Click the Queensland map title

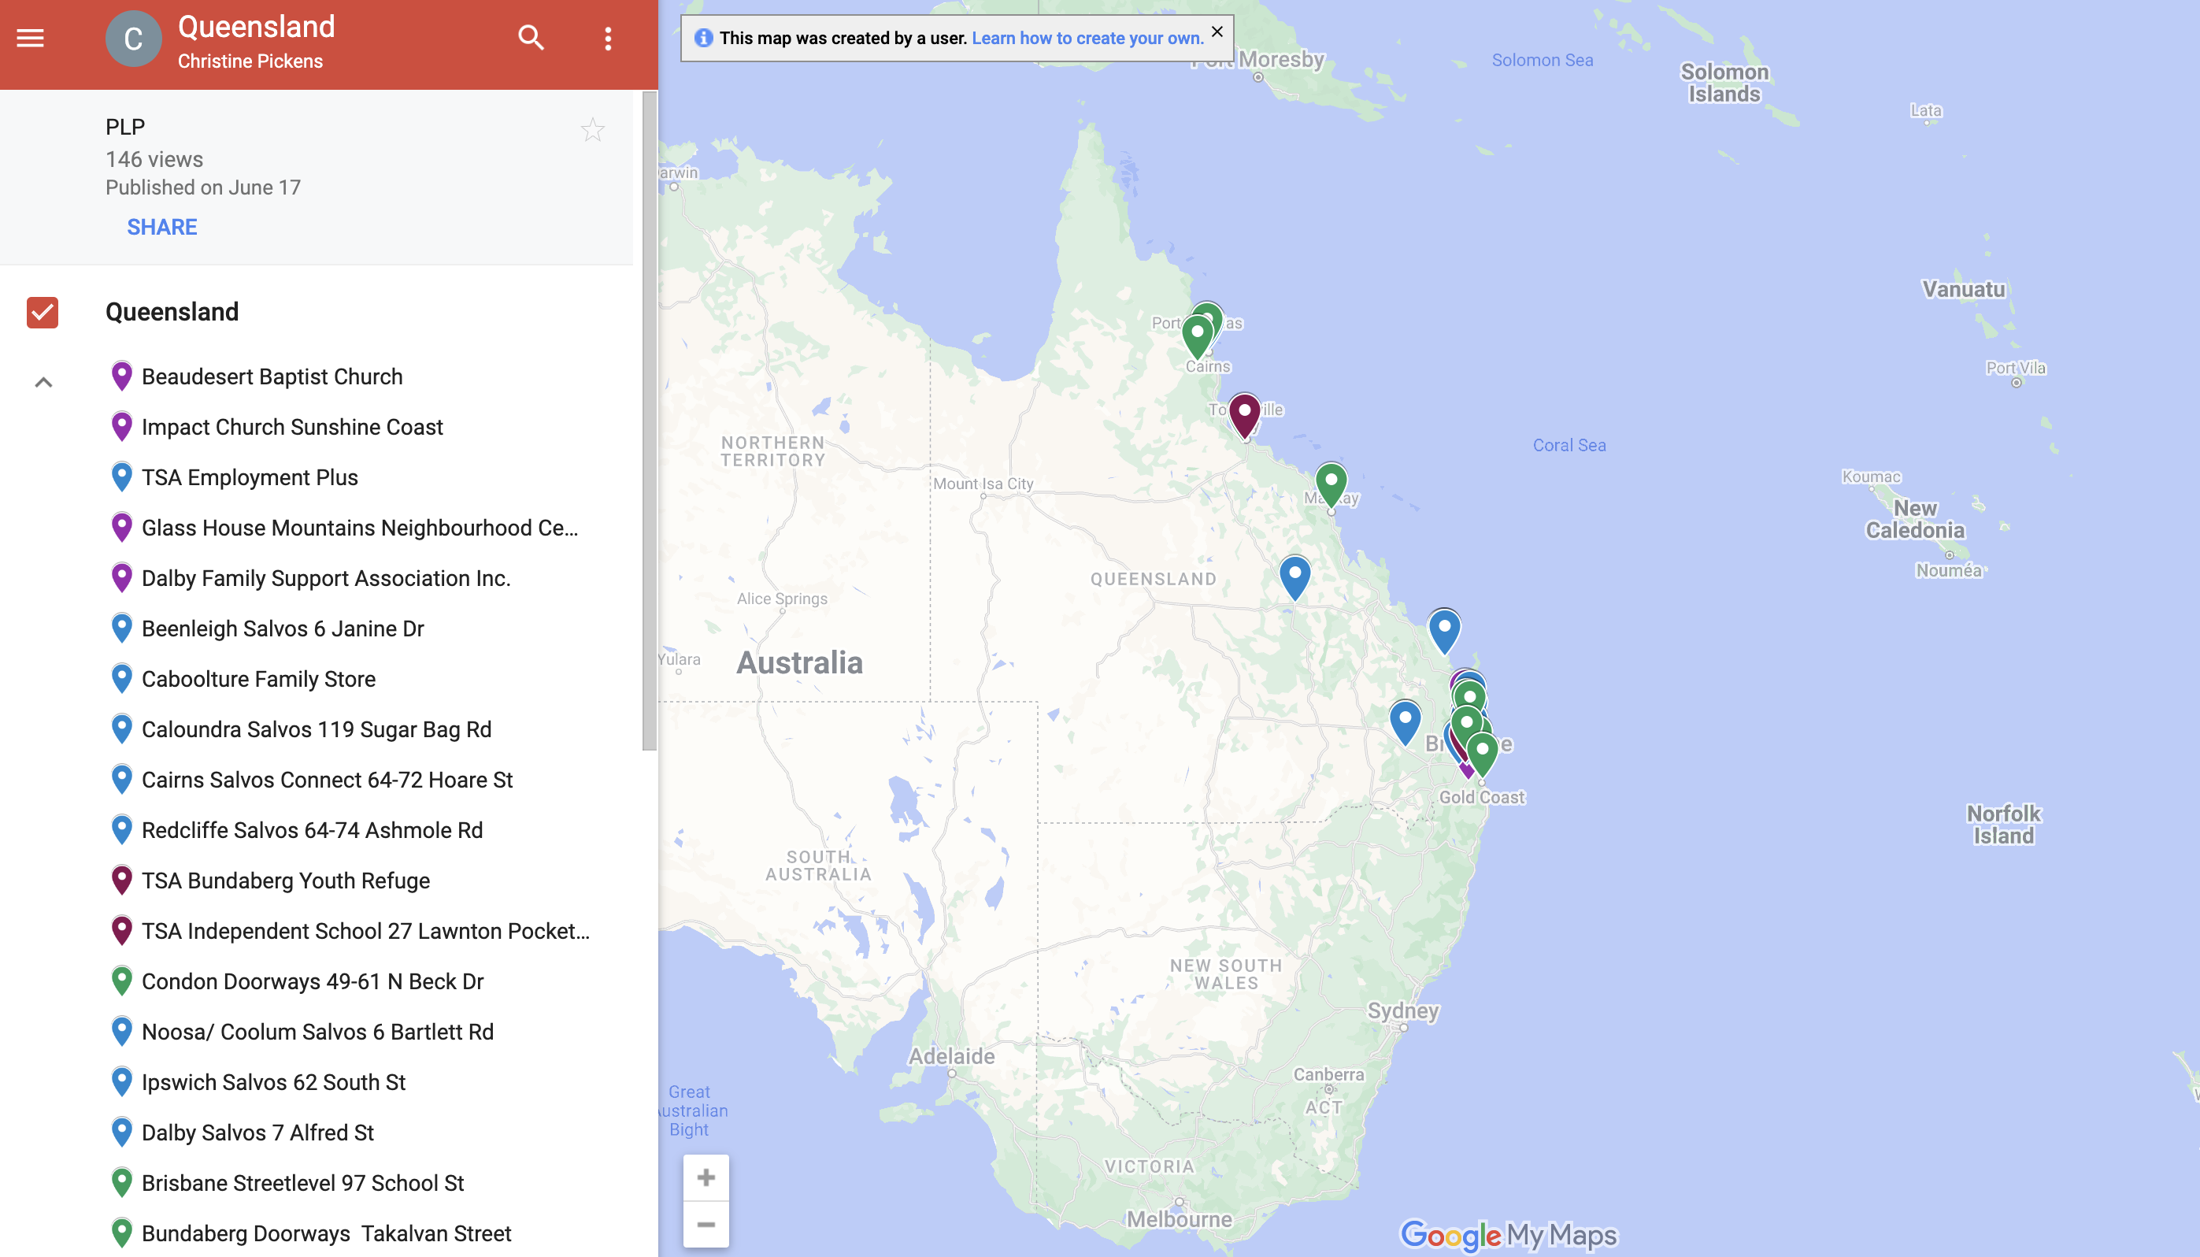(257, 27)
